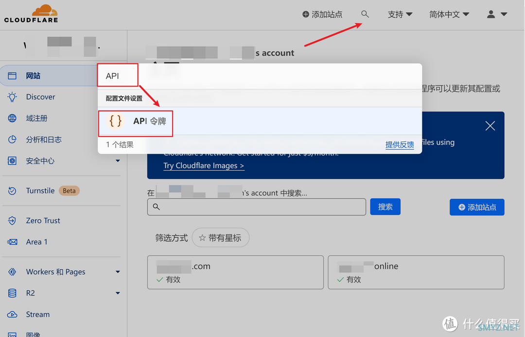Open the online site card

[416, 272]
